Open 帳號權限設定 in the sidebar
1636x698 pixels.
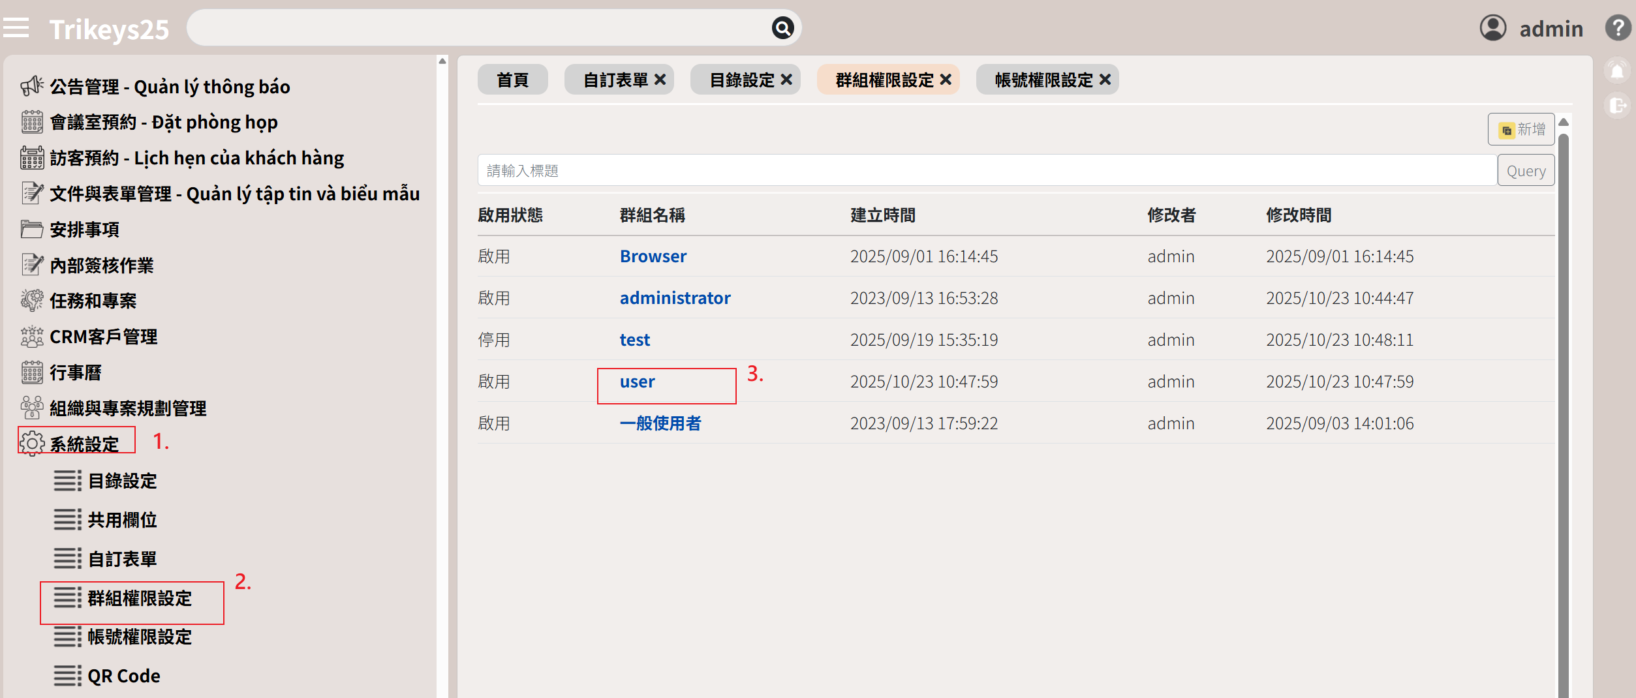click(x=140, y=637)
